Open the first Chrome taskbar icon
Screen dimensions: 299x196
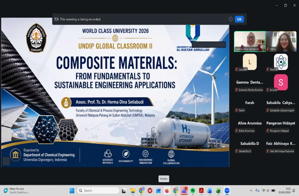point(142,190)
